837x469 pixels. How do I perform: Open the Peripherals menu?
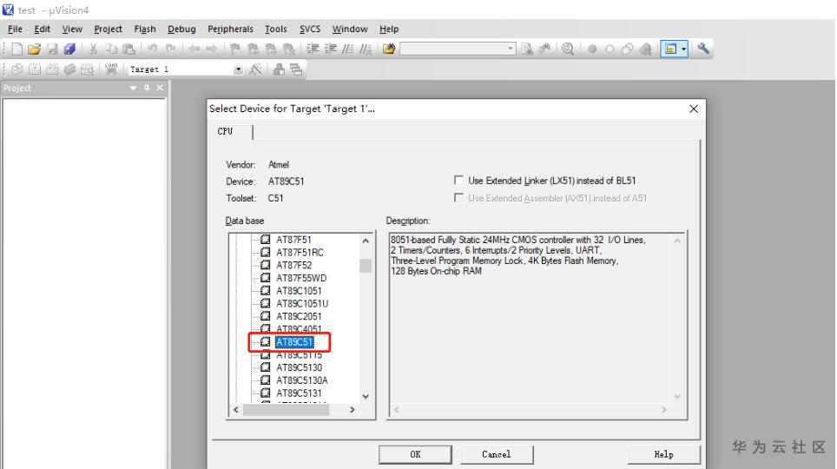[x=230, y=29]
